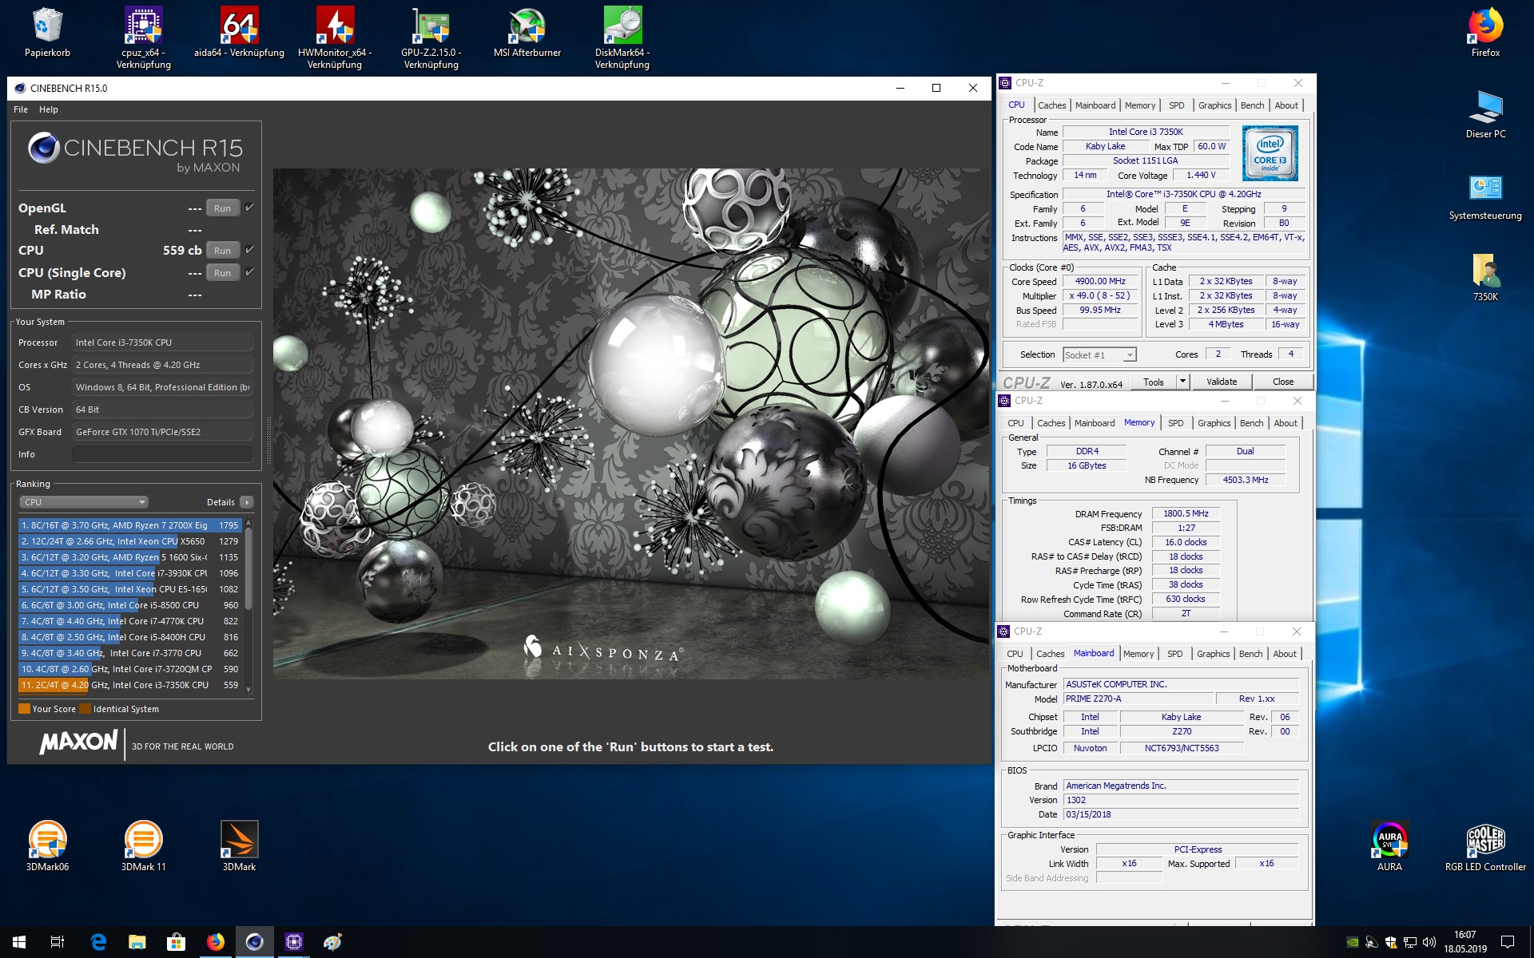Click the Tools button in CPU-Z

(x=1154, y=382)
